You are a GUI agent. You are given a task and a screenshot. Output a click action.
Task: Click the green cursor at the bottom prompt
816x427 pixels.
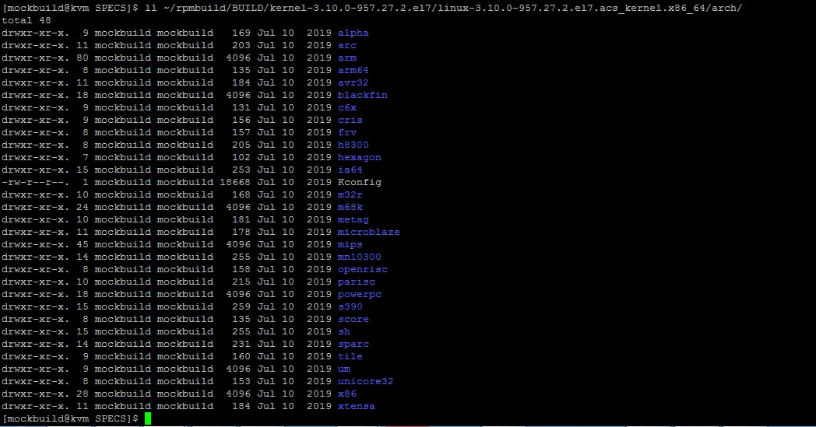(148, 419)
